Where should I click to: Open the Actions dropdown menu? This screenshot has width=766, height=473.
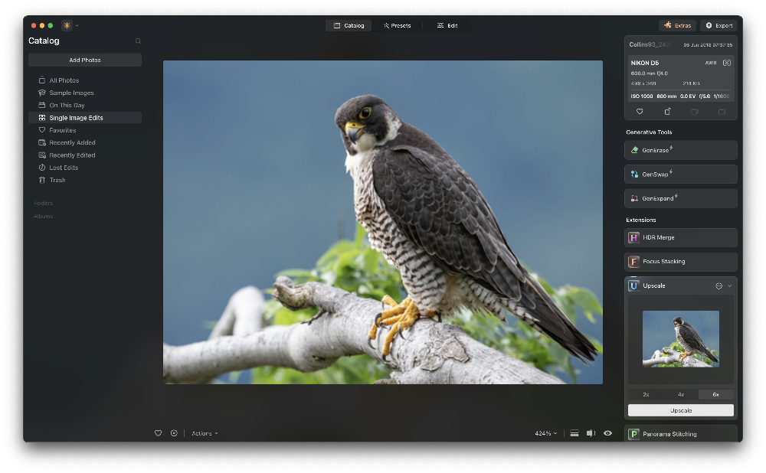click(x=205, y=433)
